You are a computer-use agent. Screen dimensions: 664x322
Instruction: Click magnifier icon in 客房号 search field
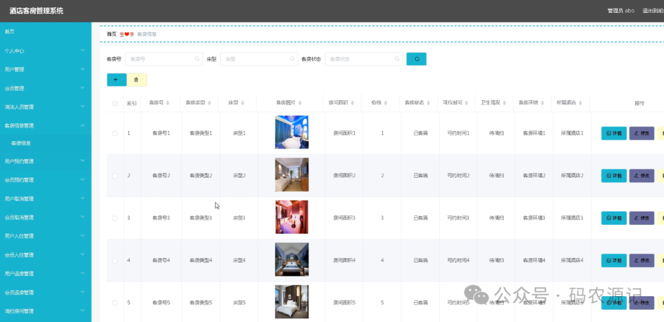click(x=197, y=59)
